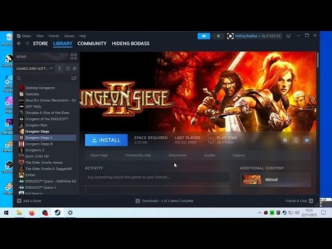The image size is (332, 249).
Task: Open the Discussions link
Action: pyautogui.click(x=178, y=155)
